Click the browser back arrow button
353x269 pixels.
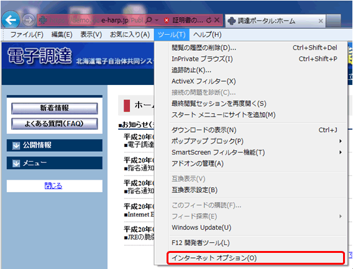11,20
